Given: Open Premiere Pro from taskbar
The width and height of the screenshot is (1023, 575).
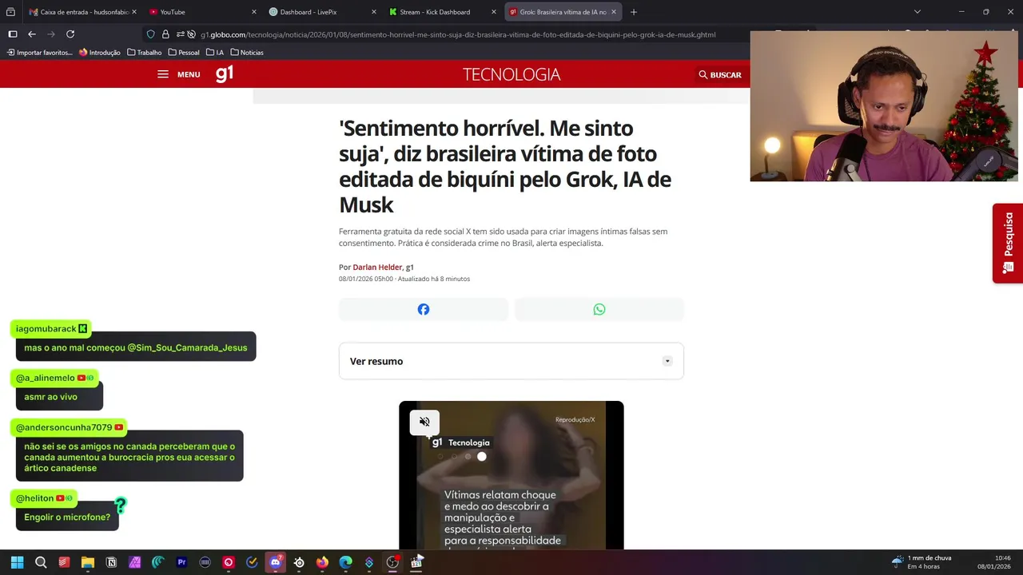Looking at the screenshot, I should point(181,562).
